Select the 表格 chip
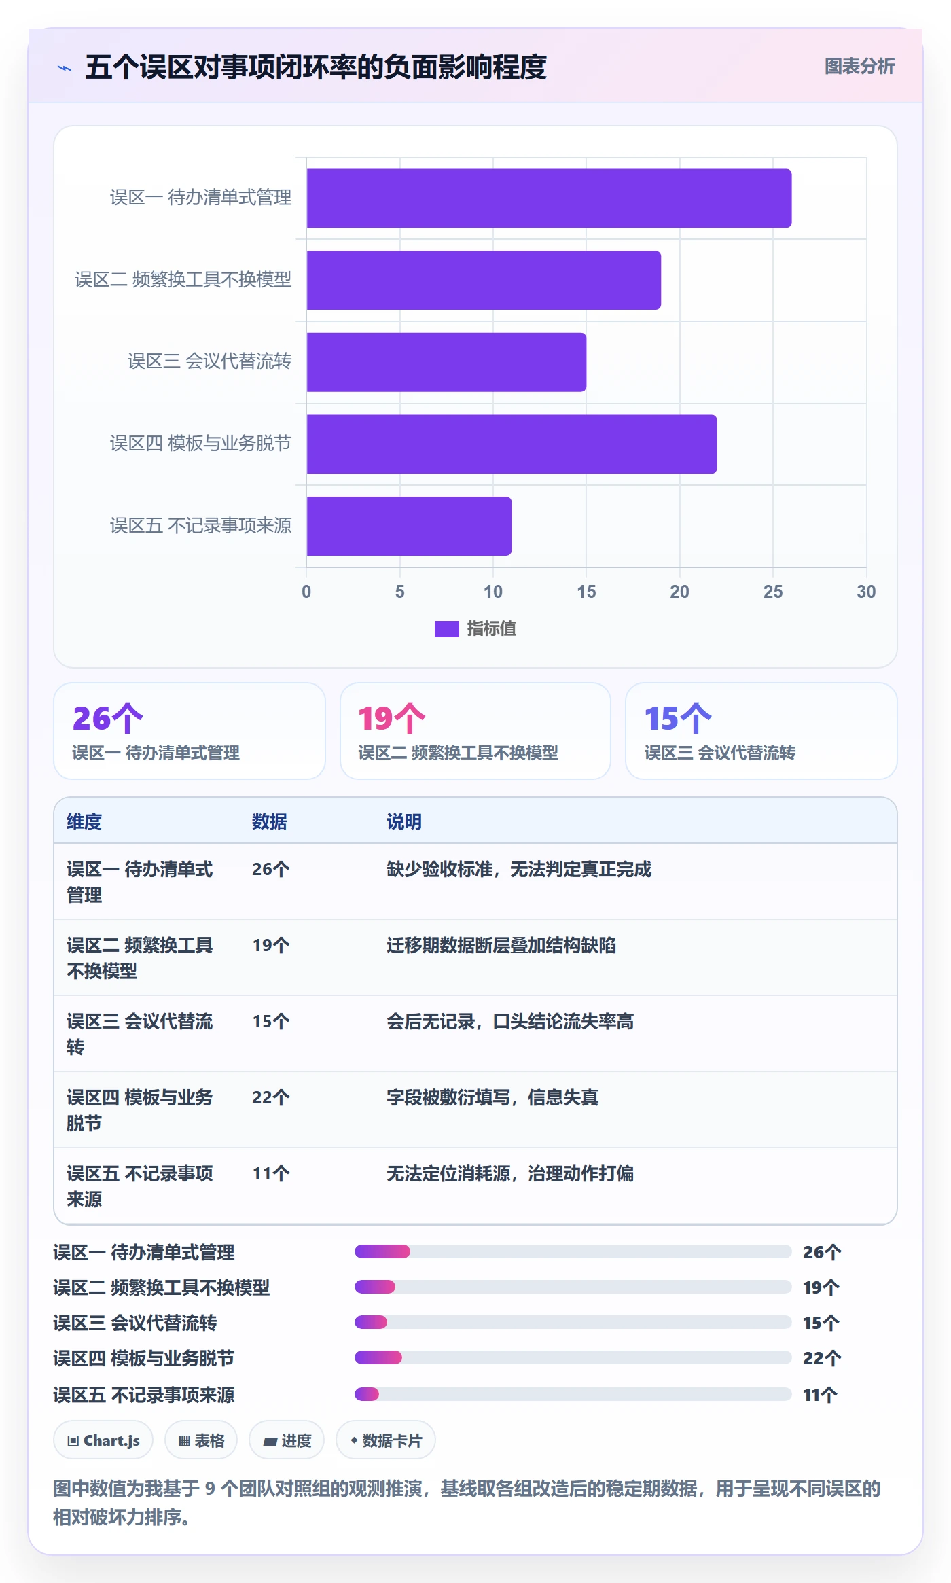951x1583 pixels. (201, 1440)
